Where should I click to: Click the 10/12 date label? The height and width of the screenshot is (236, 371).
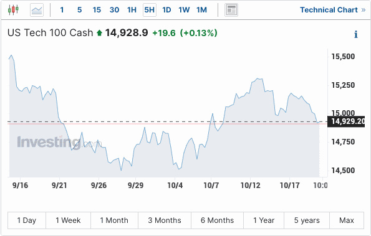(250, 185)
